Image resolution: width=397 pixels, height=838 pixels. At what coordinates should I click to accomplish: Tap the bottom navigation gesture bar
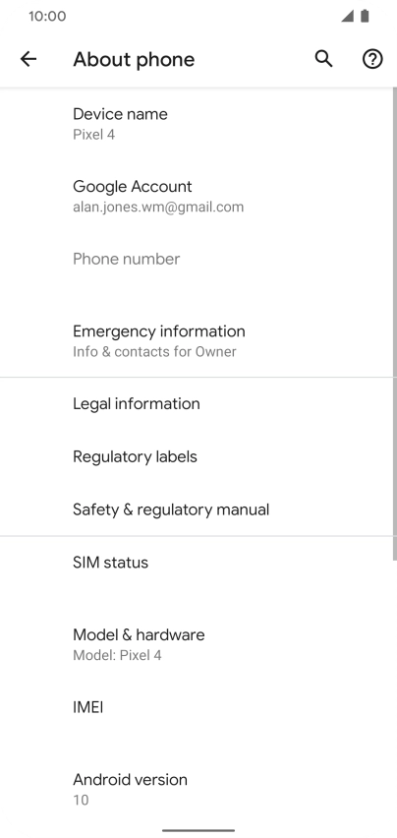coord(198,830)
